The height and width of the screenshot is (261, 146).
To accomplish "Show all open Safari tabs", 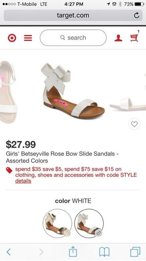I will [x=135, y=252].
